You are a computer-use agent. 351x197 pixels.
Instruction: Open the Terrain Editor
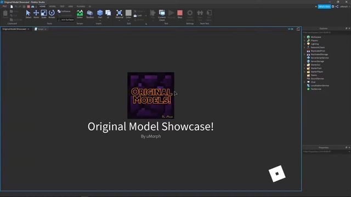pos(80,14)
